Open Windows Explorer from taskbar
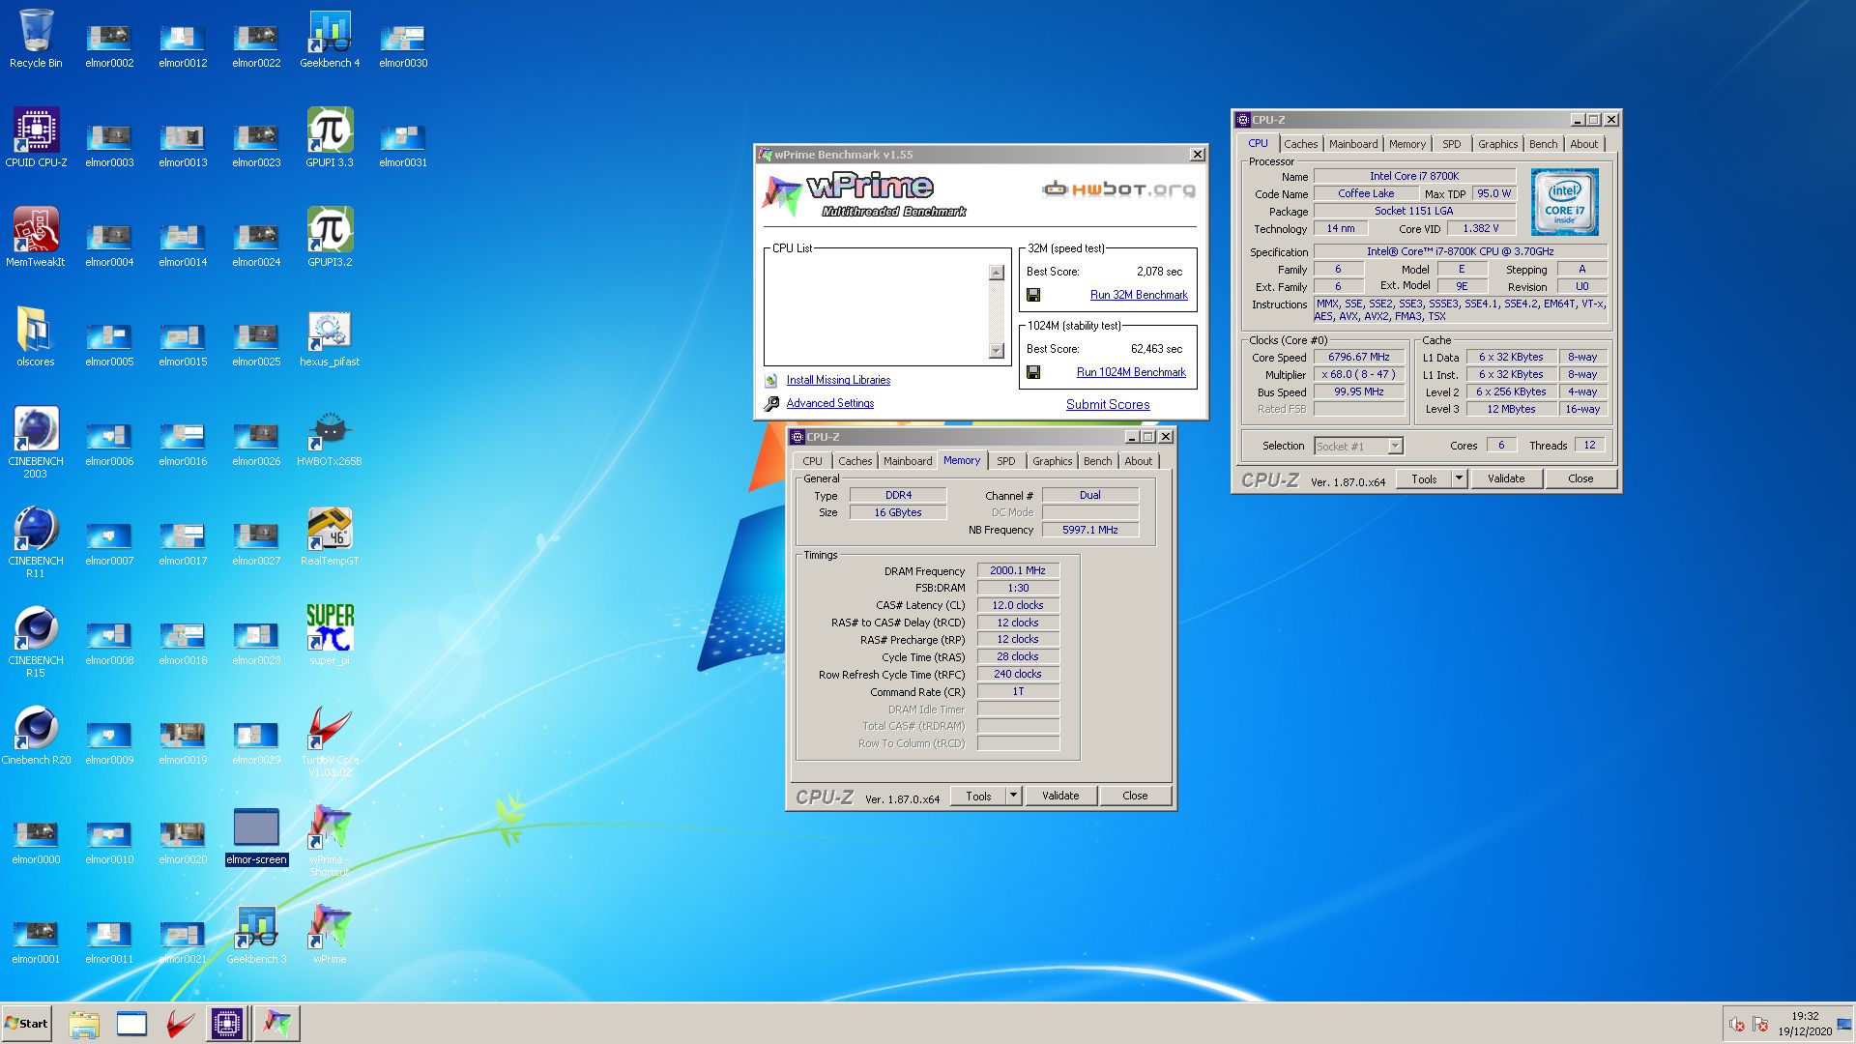The image size is (1856, 1044). [84, 1024]
